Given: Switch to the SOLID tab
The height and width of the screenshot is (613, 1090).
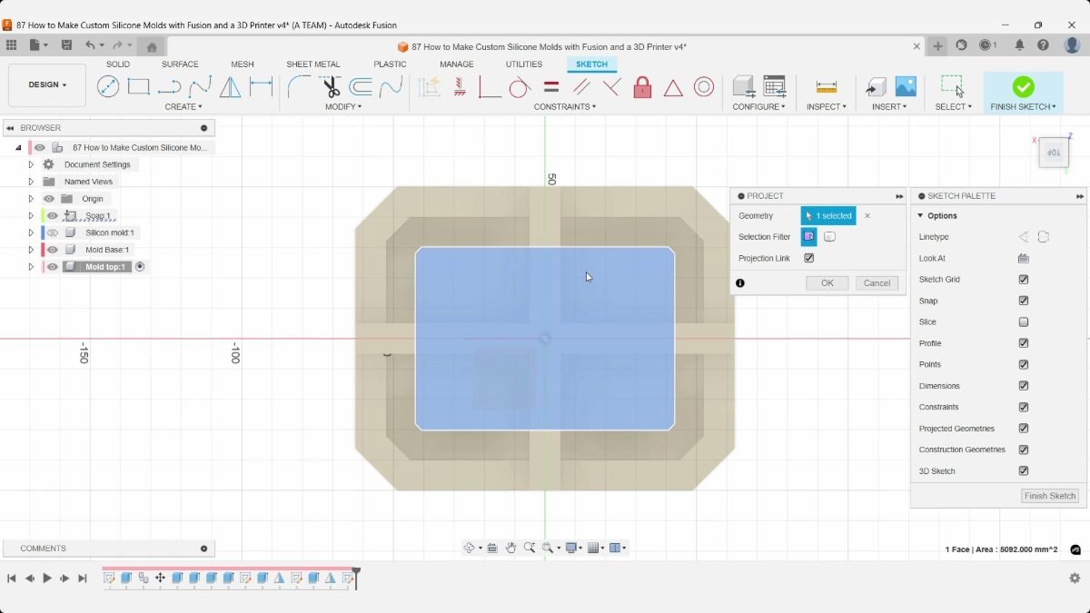Looking at the screenshot, I should click(x=118, y=64).
